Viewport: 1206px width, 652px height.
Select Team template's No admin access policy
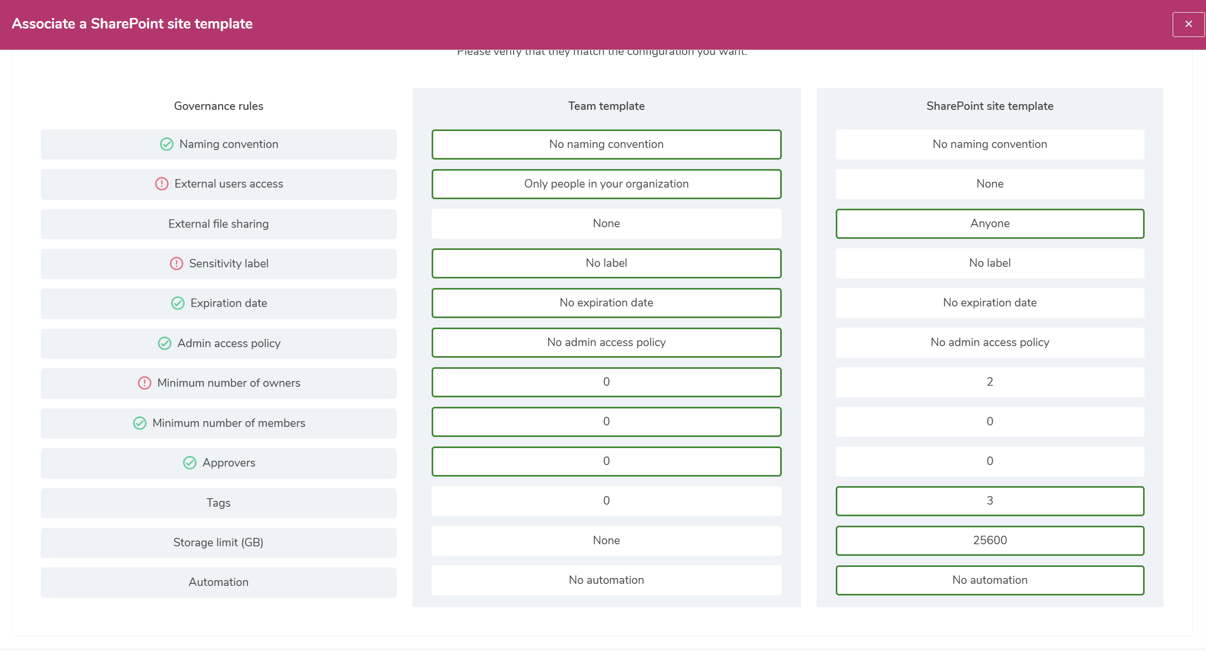coord(606,342)
